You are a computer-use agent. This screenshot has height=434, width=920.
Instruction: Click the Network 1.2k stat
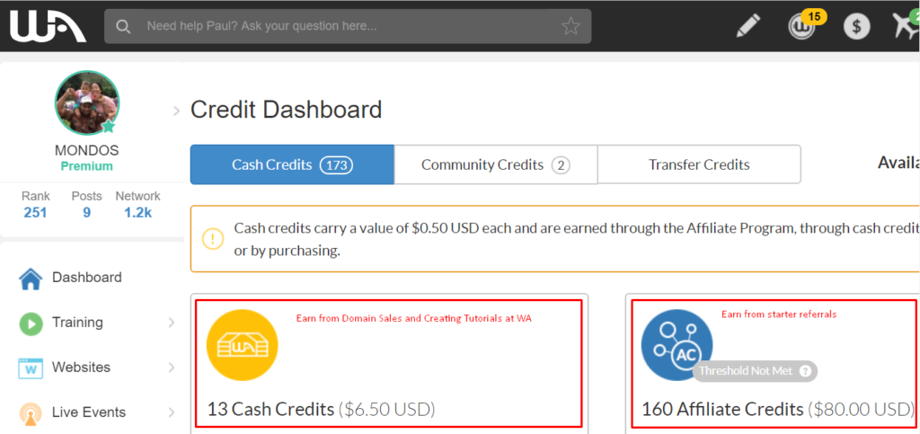click(137, 204)
